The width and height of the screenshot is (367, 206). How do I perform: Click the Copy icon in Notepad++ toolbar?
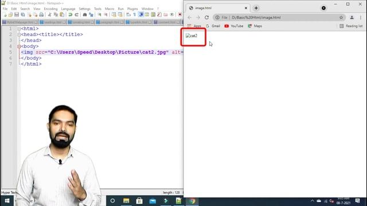[x=56, y=14]
